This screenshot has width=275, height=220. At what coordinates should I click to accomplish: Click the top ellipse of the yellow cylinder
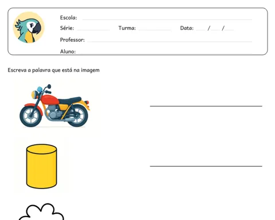coord(41,149)
